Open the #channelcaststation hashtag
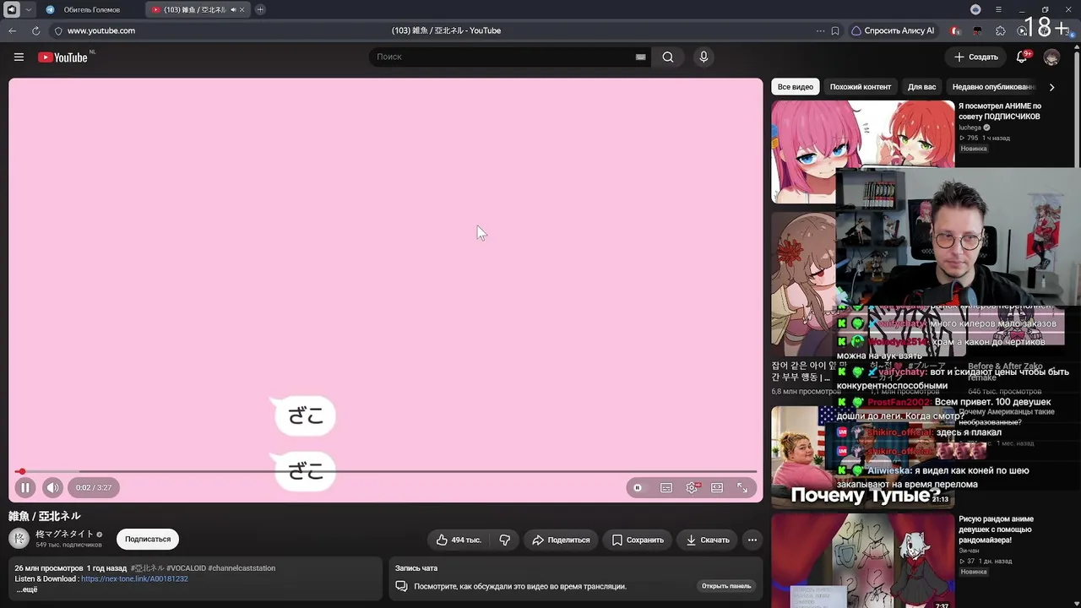The height and width of the screenshot is (608, 1081). point(242,568)
